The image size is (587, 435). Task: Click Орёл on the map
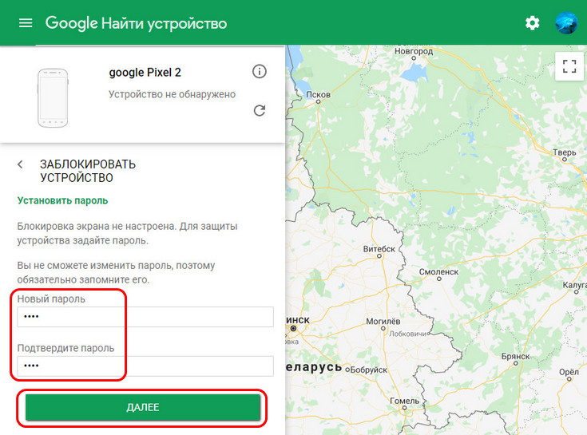tap(569, 372)
